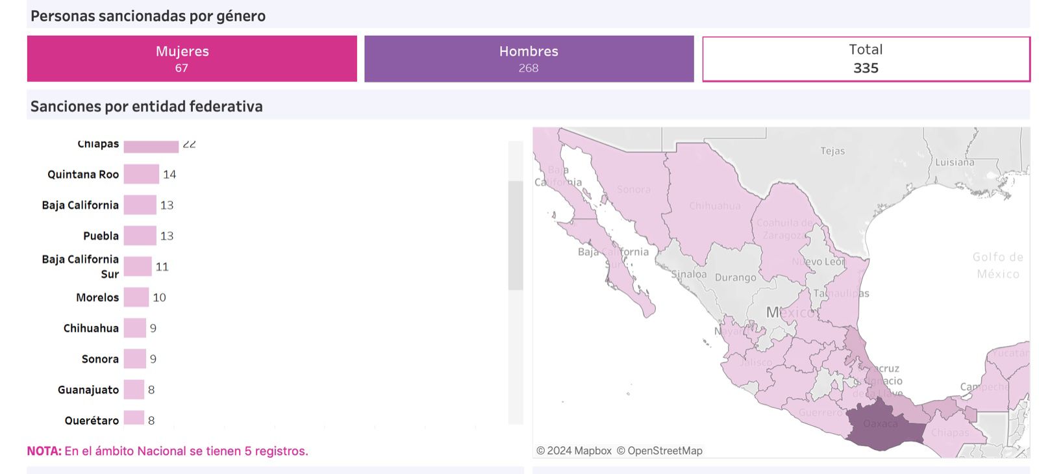Image resolution: width=1039 pixels, height=474 pixels.
Task: Select dark purple Oaxaca state on map
Action: click(x=880, y=425)
